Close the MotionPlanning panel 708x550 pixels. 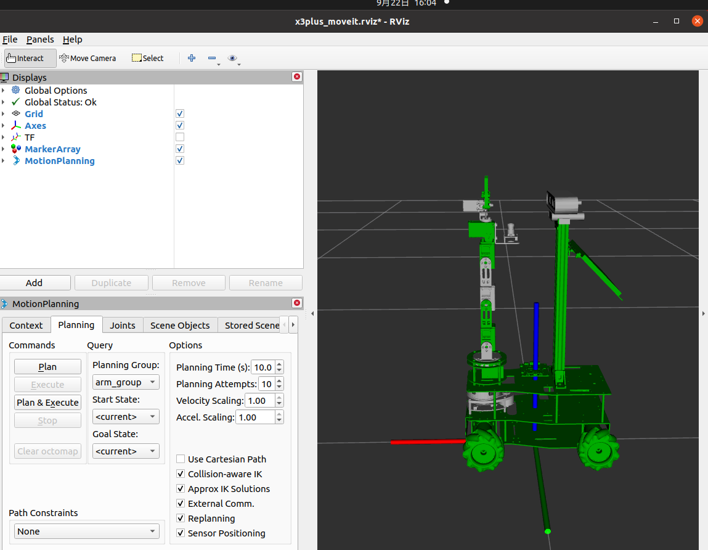pyautogui.click(x=296, y=303)
